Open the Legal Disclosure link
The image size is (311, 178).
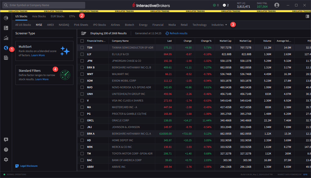29,166
